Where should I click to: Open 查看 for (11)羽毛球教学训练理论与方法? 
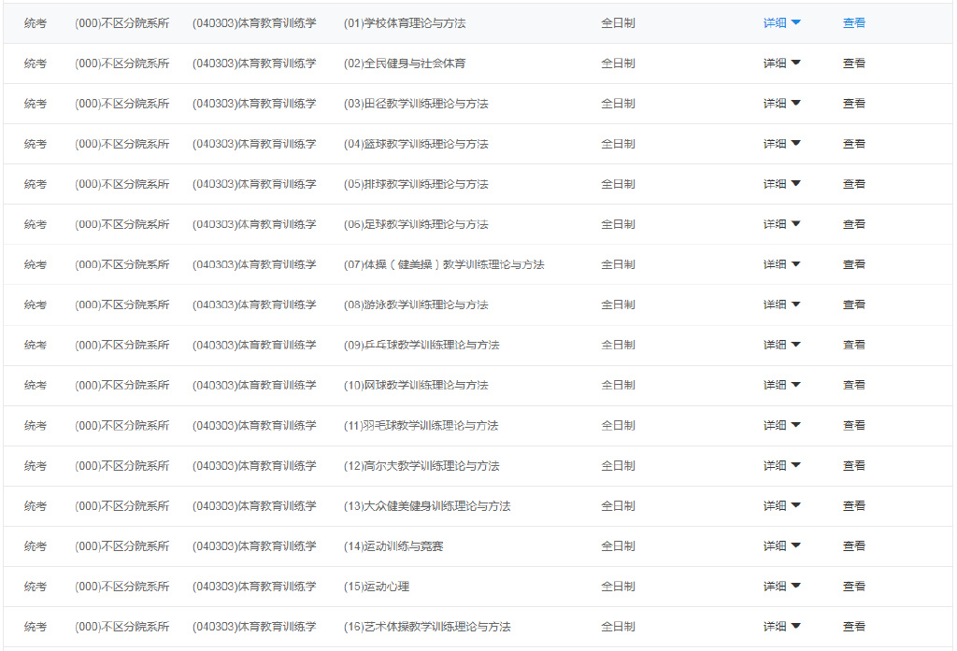tap(854, 426)
